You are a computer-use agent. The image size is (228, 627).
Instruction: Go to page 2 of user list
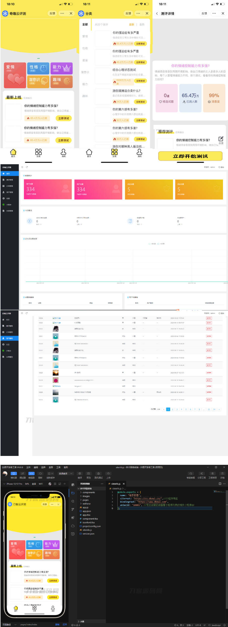tap(173, 409)
